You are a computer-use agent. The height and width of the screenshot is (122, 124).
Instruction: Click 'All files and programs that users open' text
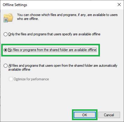pos(35,66)
